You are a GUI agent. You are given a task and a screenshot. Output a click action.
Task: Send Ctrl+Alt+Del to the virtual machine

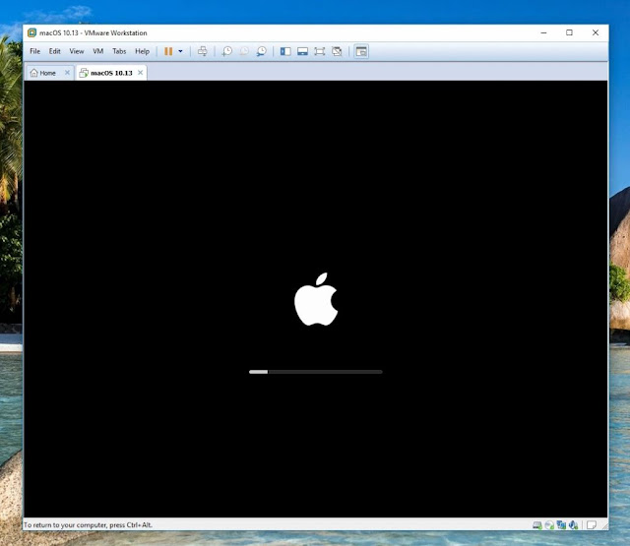click(x=203, y=51)
